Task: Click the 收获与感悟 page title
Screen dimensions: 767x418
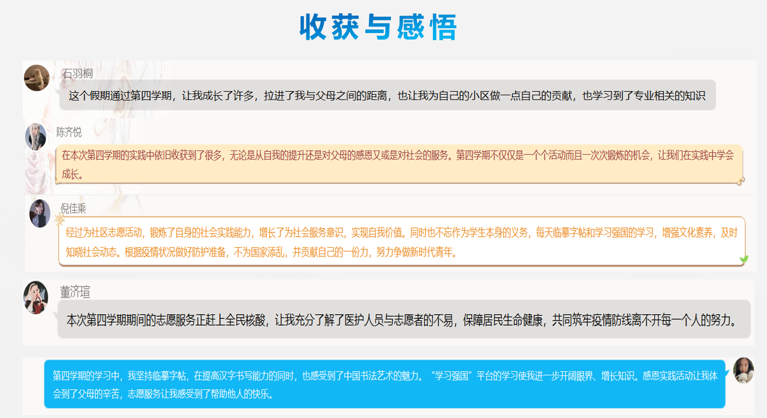Action: coord(378,28)
